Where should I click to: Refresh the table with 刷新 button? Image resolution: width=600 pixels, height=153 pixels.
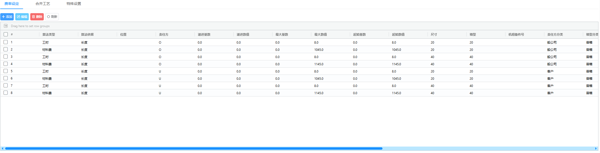pyautogui.click(x=52, y=17)
